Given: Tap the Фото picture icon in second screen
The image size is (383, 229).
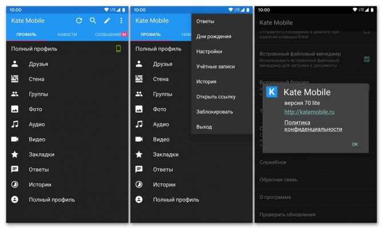Looking at the screenshot, I should [139, 109].
